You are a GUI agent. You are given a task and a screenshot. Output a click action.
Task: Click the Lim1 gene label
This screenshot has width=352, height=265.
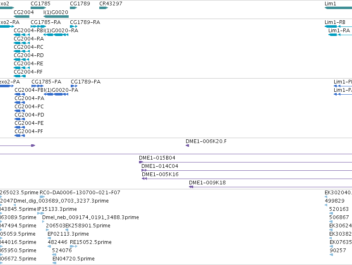tap(330, 4)
